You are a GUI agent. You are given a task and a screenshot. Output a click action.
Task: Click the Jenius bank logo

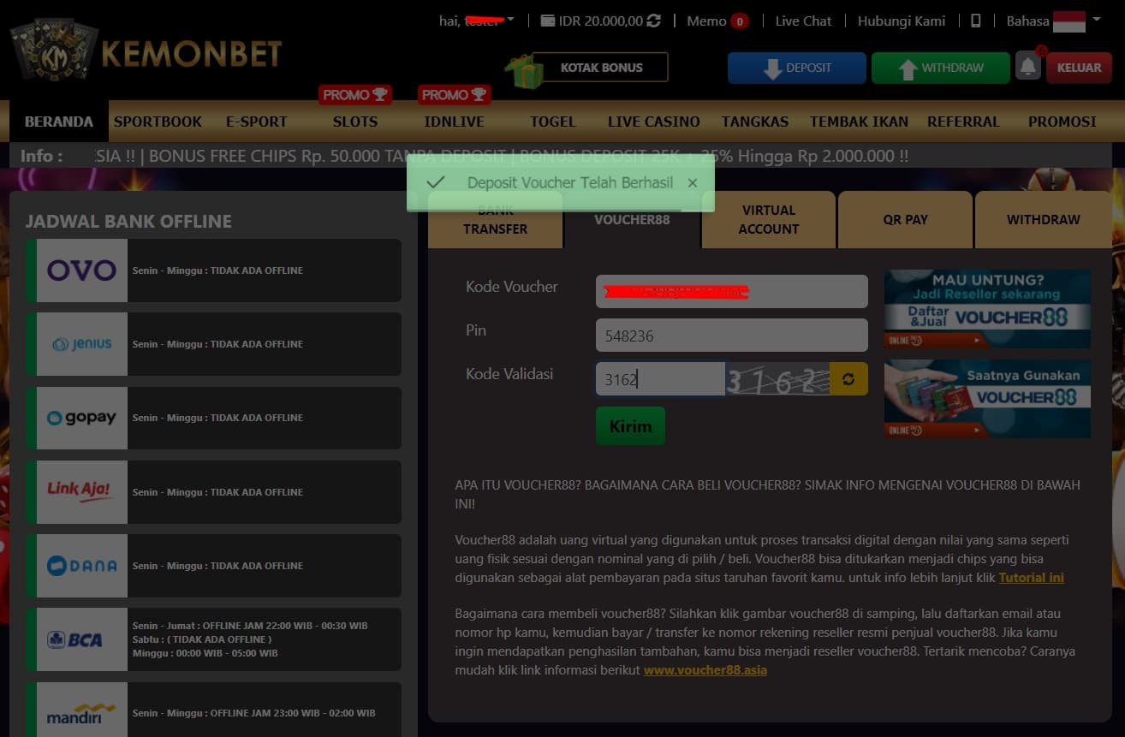pyautogui.click(x=81, y=344)
